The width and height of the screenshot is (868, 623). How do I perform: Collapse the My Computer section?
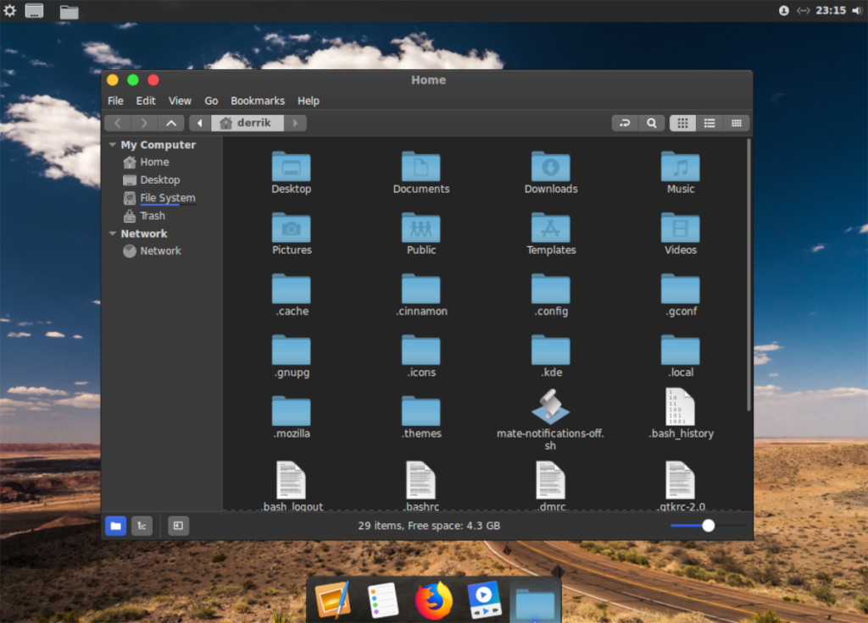pos(113,145)
